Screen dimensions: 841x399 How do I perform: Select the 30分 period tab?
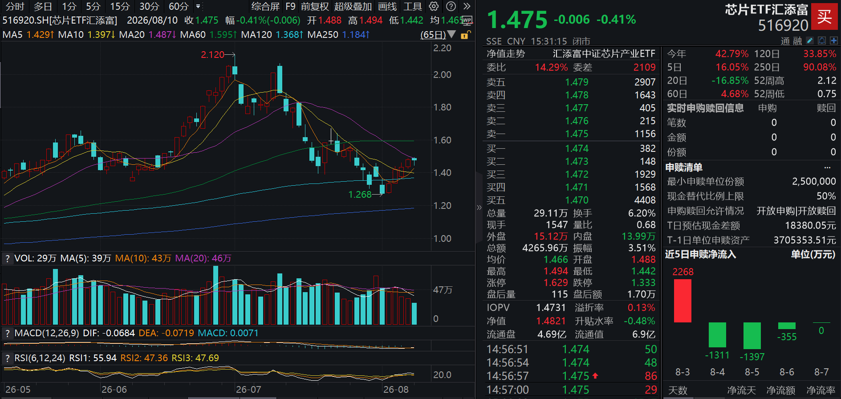tap(149, 6)
